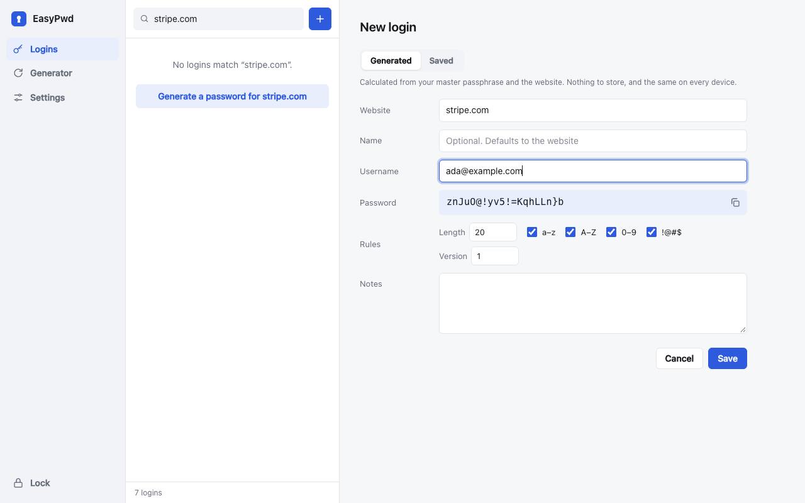Image resolution: width=805 pixels, height=503 pixels.
Task: Edit the Version number field
Action: (495, 256)
